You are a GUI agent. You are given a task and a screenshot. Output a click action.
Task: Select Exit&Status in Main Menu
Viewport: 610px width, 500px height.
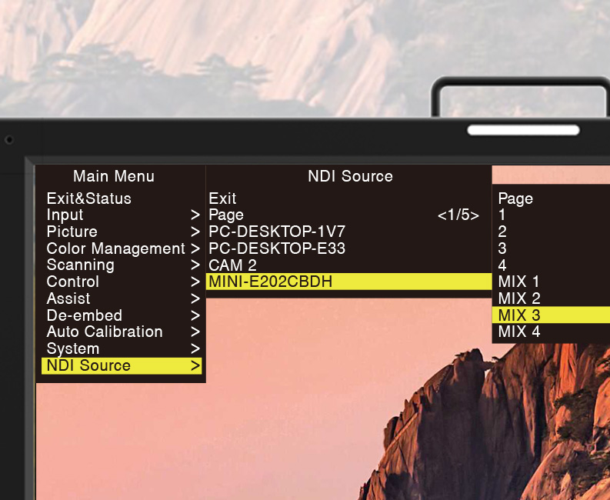click(x=88, y=198)
